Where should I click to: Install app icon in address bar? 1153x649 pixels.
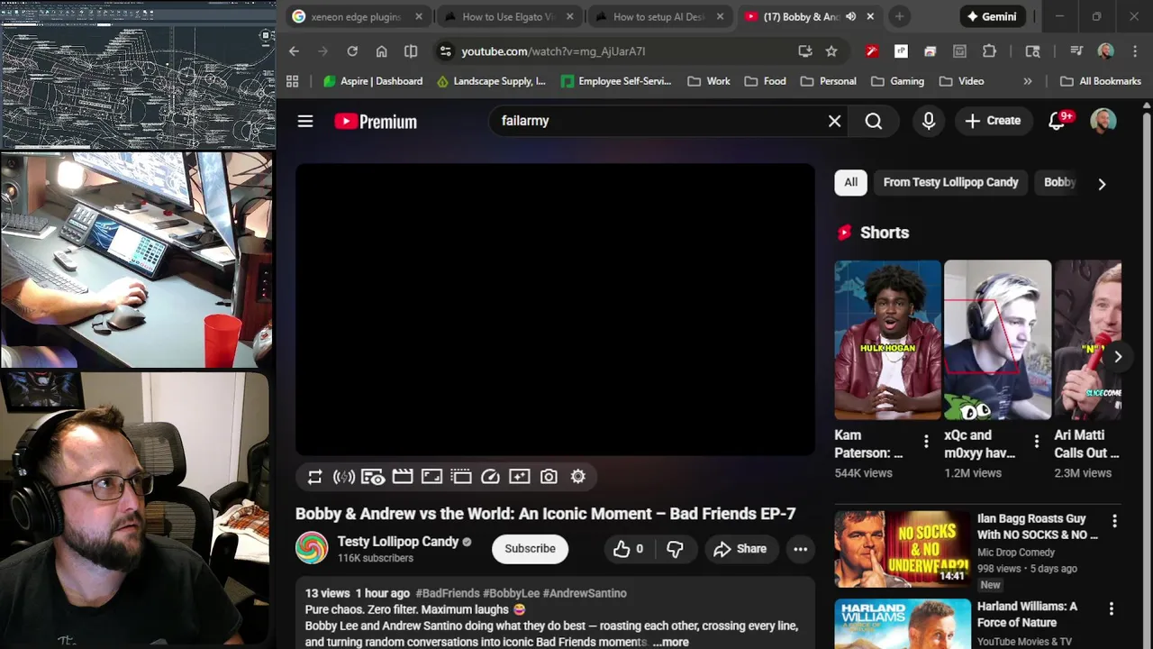tap(805, 51)
